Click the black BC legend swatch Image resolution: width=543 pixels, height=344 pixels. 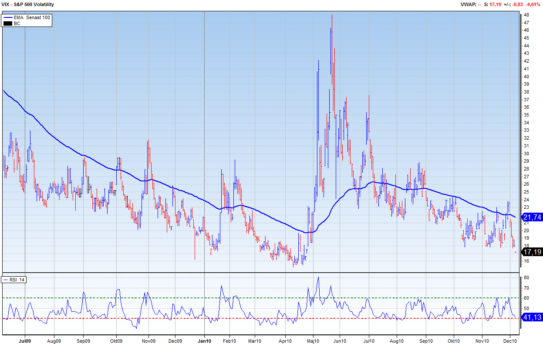(x=8, y=23)
